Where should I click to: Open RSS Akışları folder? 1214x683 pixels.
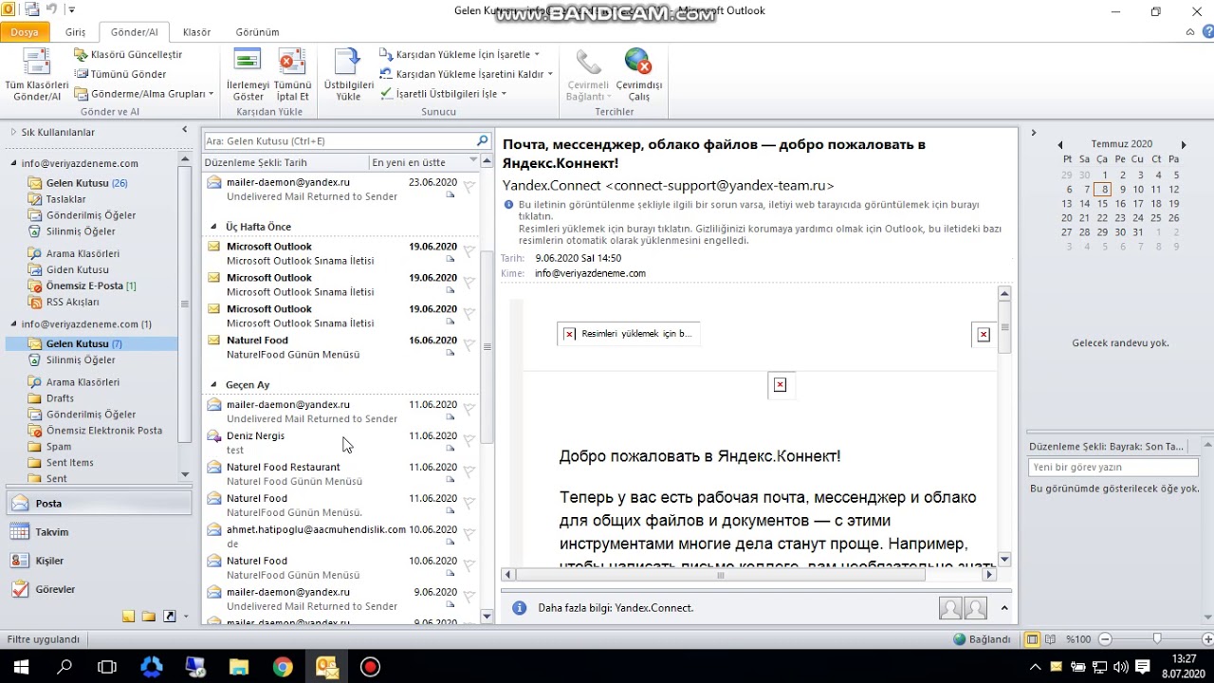point(72,302)
